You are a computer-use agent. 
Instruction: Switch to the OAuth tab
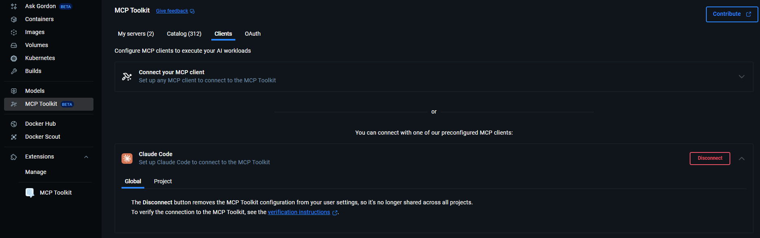tap(253, 34)
